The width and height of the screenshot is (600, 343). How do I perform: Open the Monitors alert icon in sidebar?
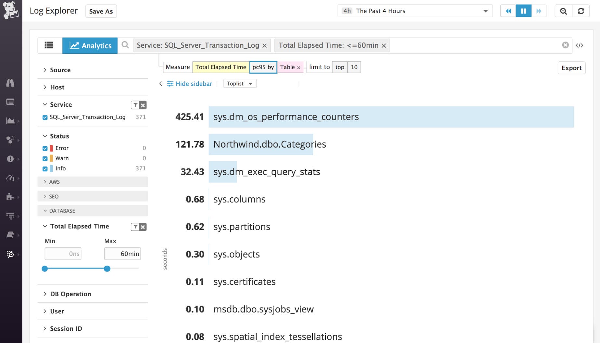click(10, 159)
